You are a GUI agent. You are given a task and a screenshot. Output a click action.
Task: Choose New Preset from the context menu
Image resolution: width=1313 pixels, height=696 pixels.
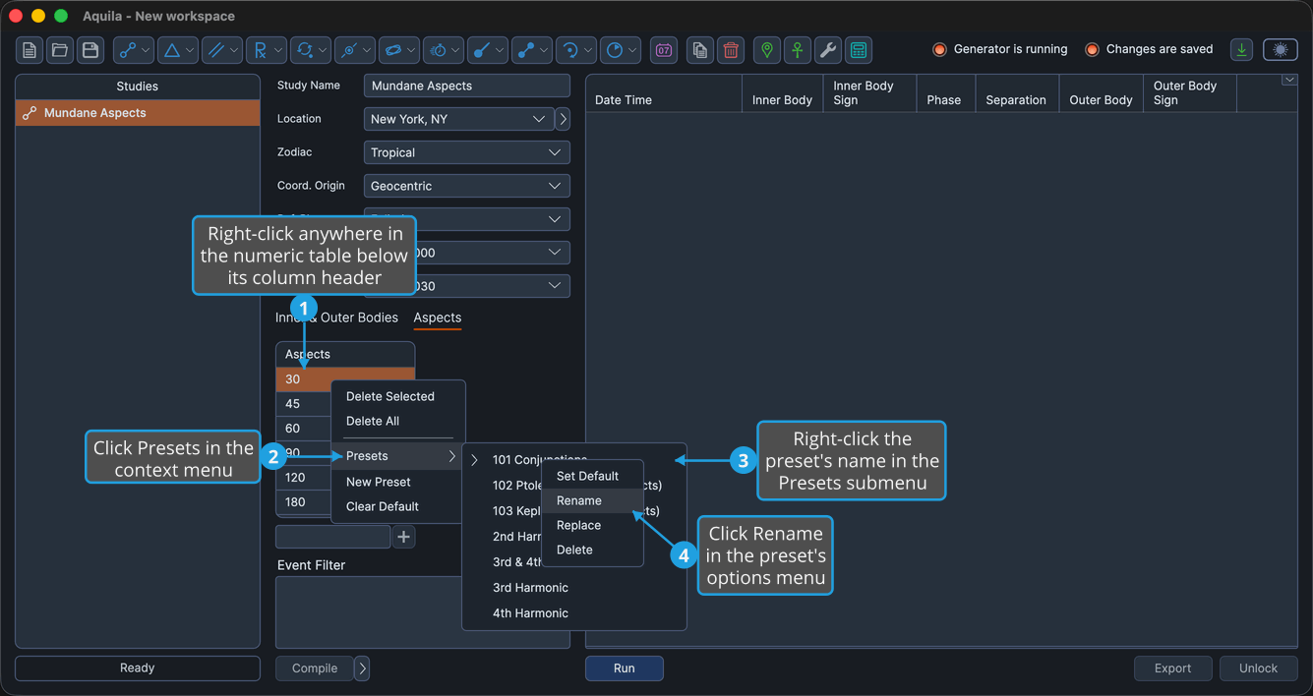click(379, 482)
